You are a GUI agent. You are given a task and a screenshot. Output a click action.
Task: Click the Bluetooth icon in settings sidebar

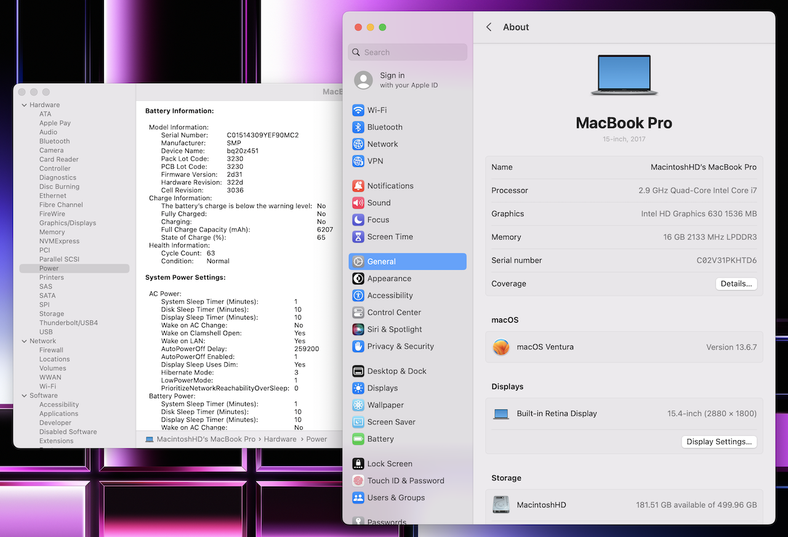pos(358,127)
